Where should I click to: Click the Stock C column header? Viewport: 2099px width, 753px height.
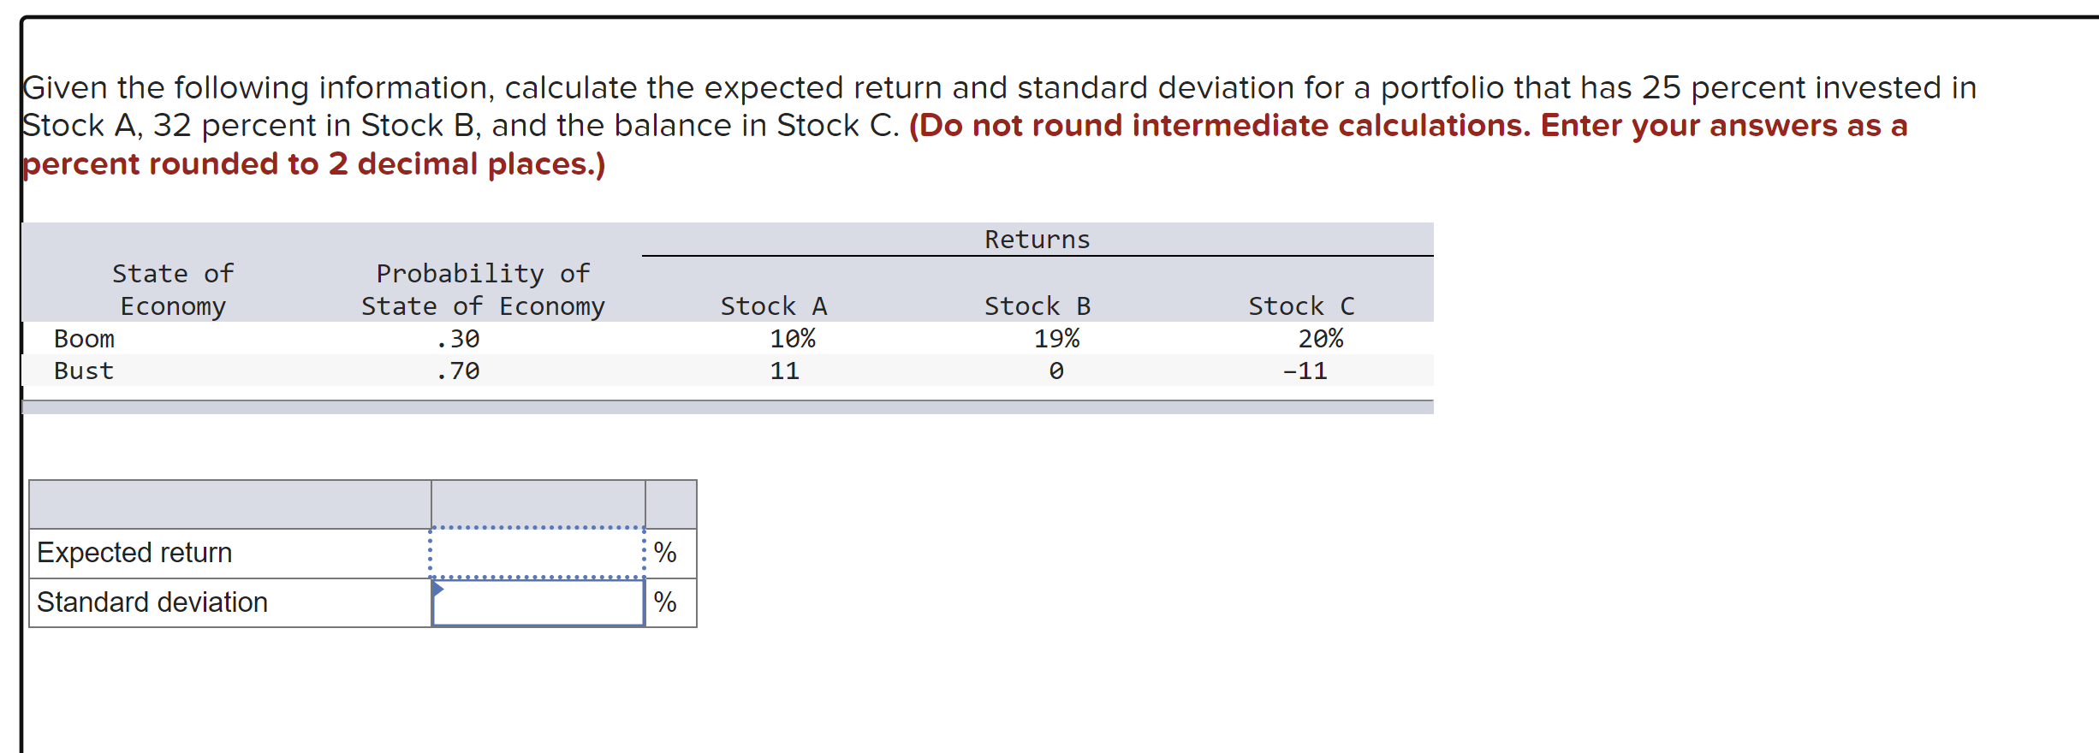coord(1301,305)
